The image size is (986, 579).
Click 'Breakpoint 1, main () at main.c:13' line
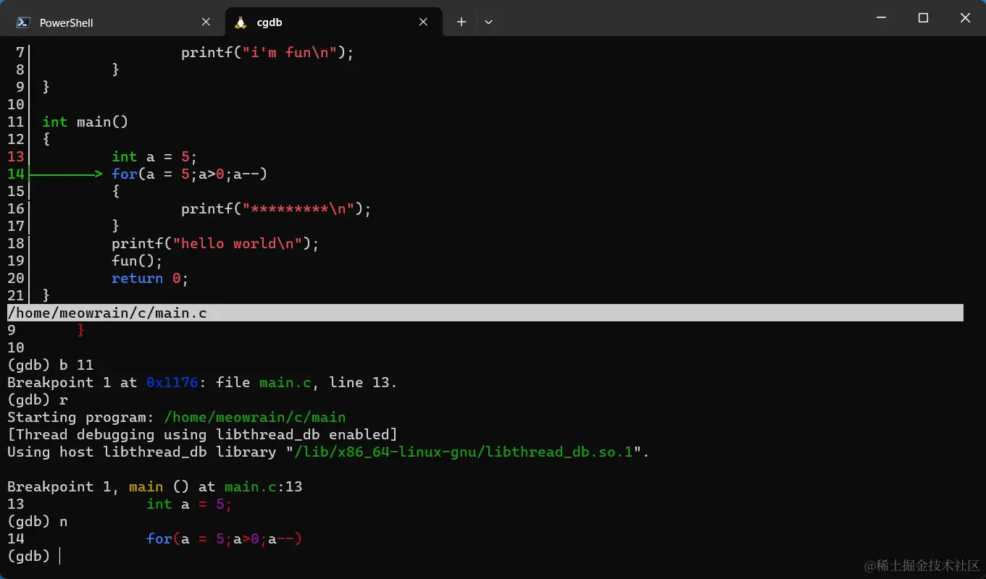(x=155, y=486)
